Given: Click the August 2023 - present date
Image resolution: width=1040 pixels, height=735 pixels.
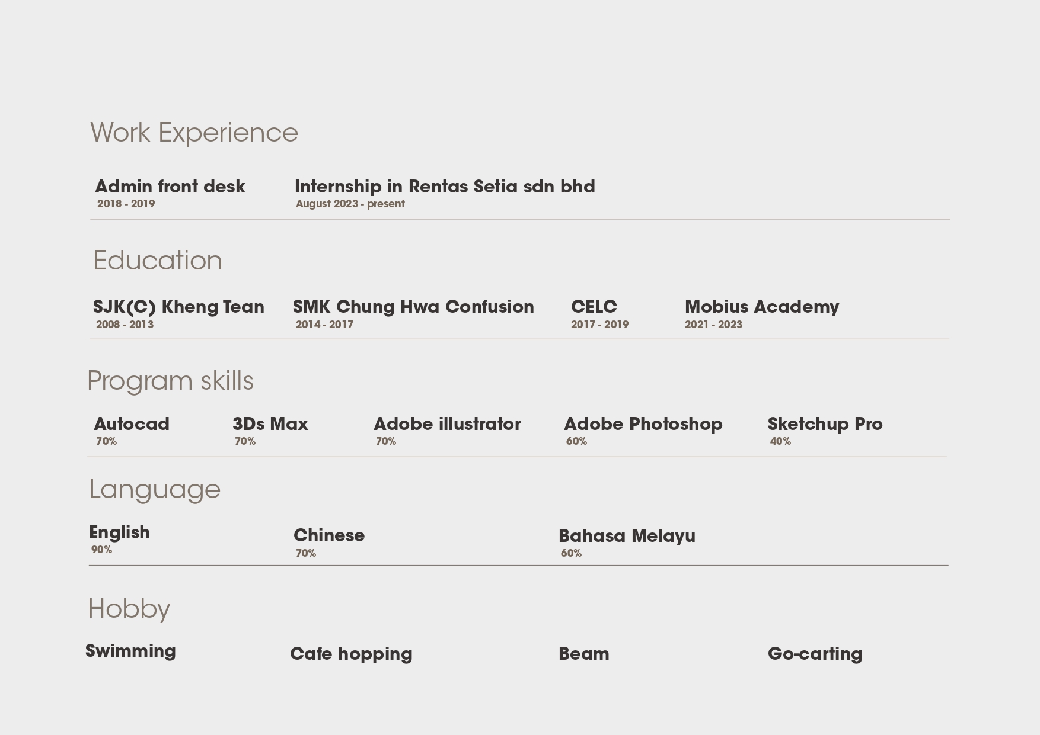Looking at the screenshot, I should click(350, 204).
